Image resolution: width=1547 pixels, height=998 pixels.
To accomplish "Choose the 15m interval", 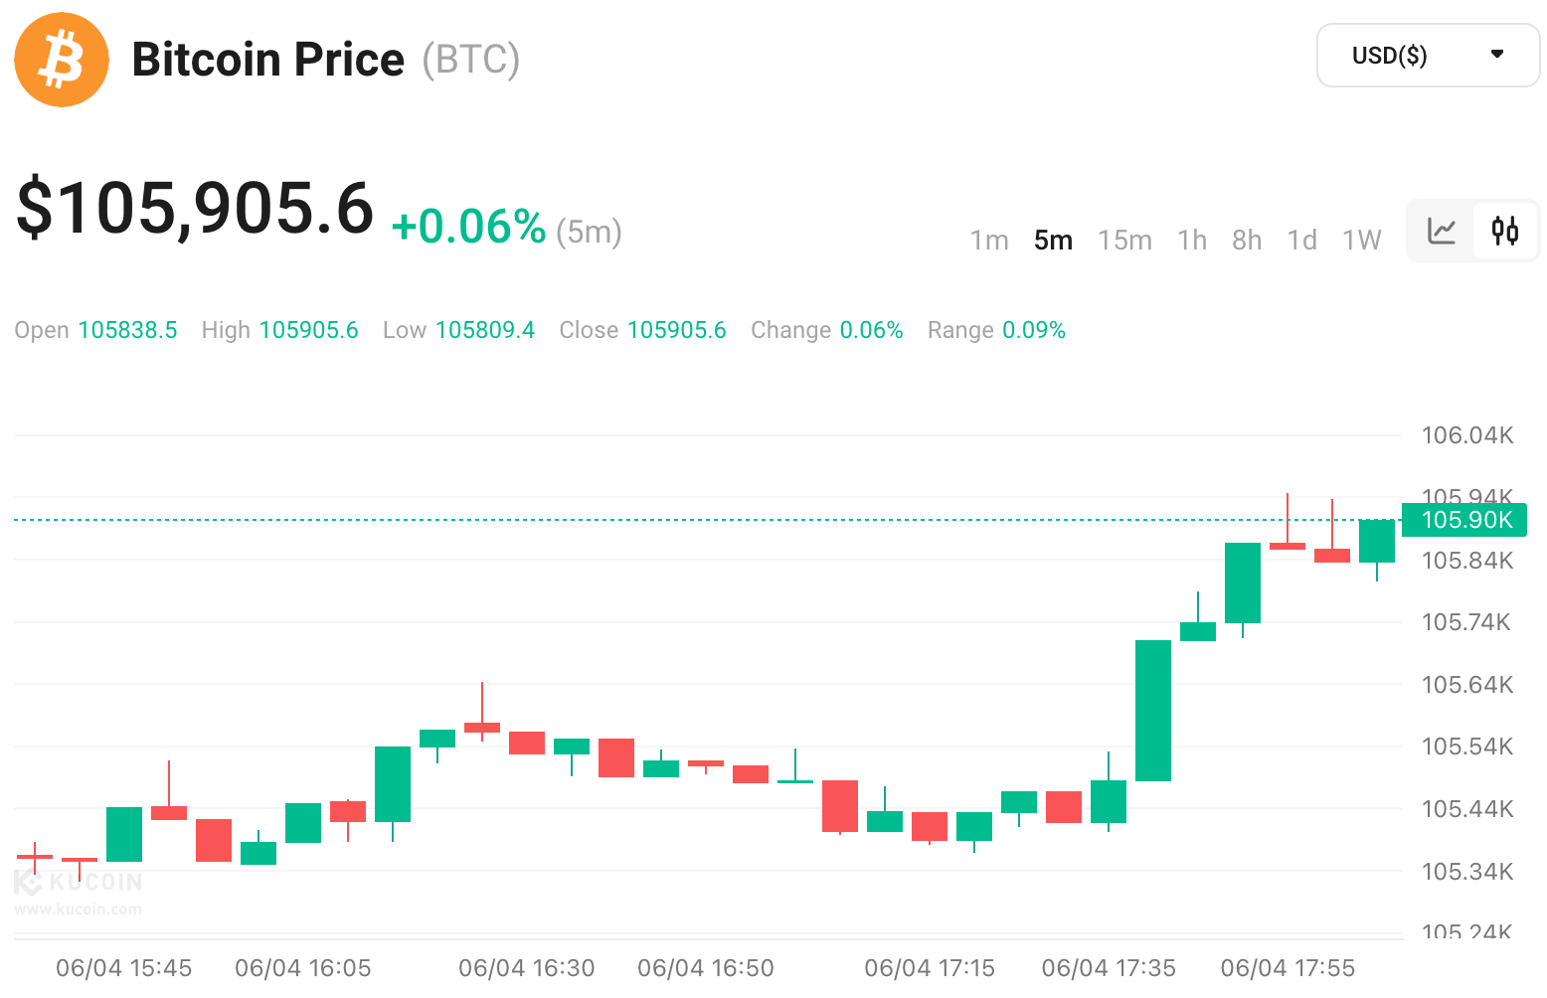I will [x=1124, y=241].
